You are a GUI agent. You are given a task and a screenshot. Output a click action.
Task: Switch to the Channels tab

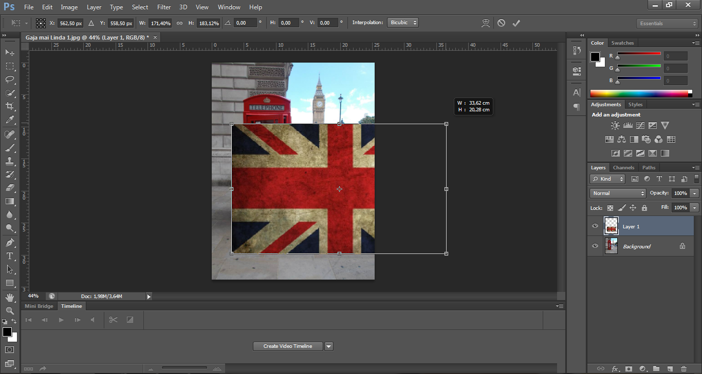point(623,168)
